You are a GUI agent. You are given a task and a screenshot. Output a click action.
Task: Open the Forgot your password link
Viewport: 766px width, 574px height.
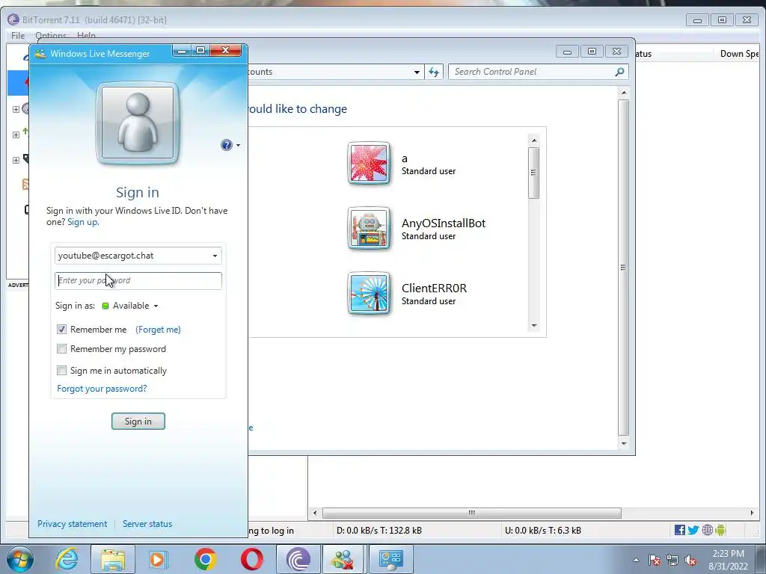click(x=102, y=389)
